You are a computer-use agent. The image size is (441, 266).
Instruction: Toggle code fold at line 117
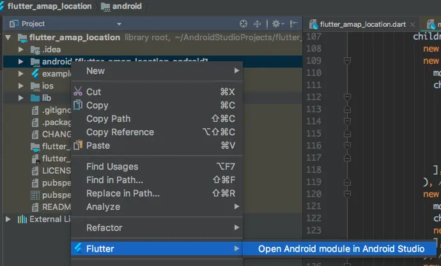click(x=347, y=158)
